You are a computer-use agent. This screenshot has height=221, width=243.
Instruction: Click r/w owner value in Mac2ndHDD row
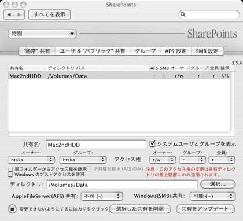(179, 76)
